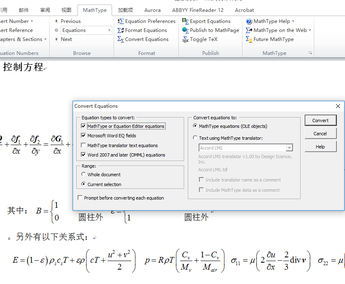Go to Previous equation arrow
The image size is (345, 284).
pos(56,21)
